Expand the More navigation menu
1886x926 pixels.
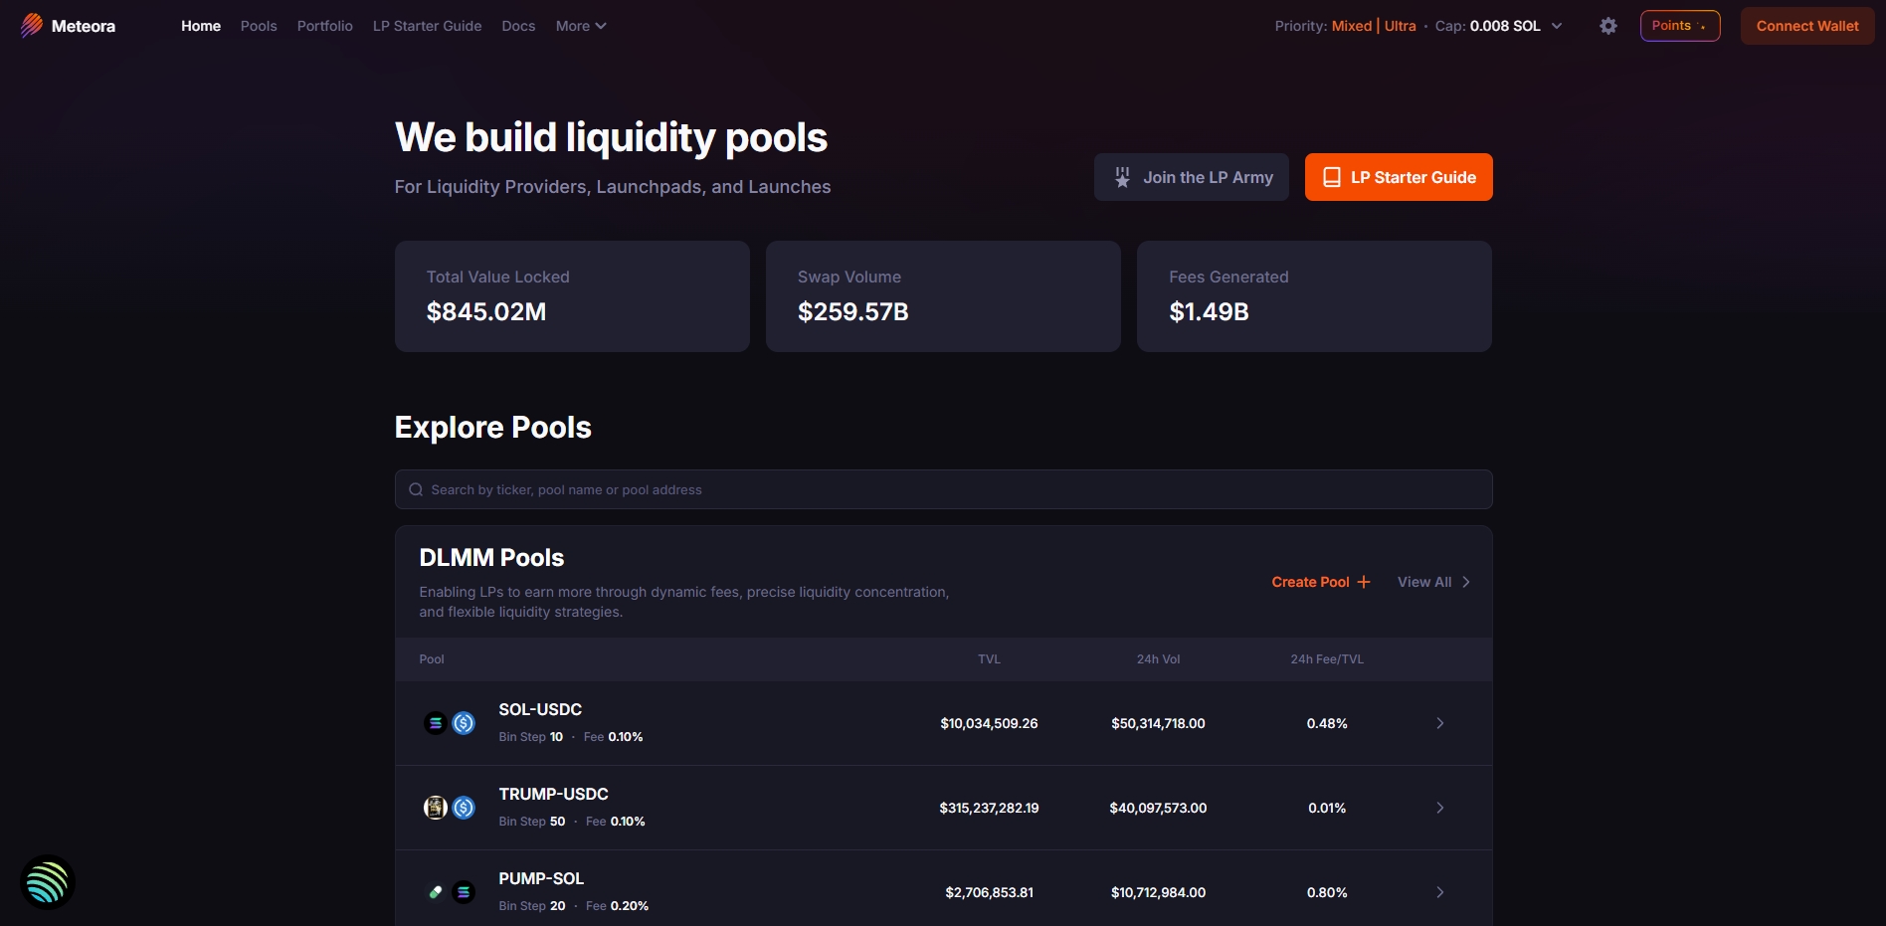(x=580, y=26)
